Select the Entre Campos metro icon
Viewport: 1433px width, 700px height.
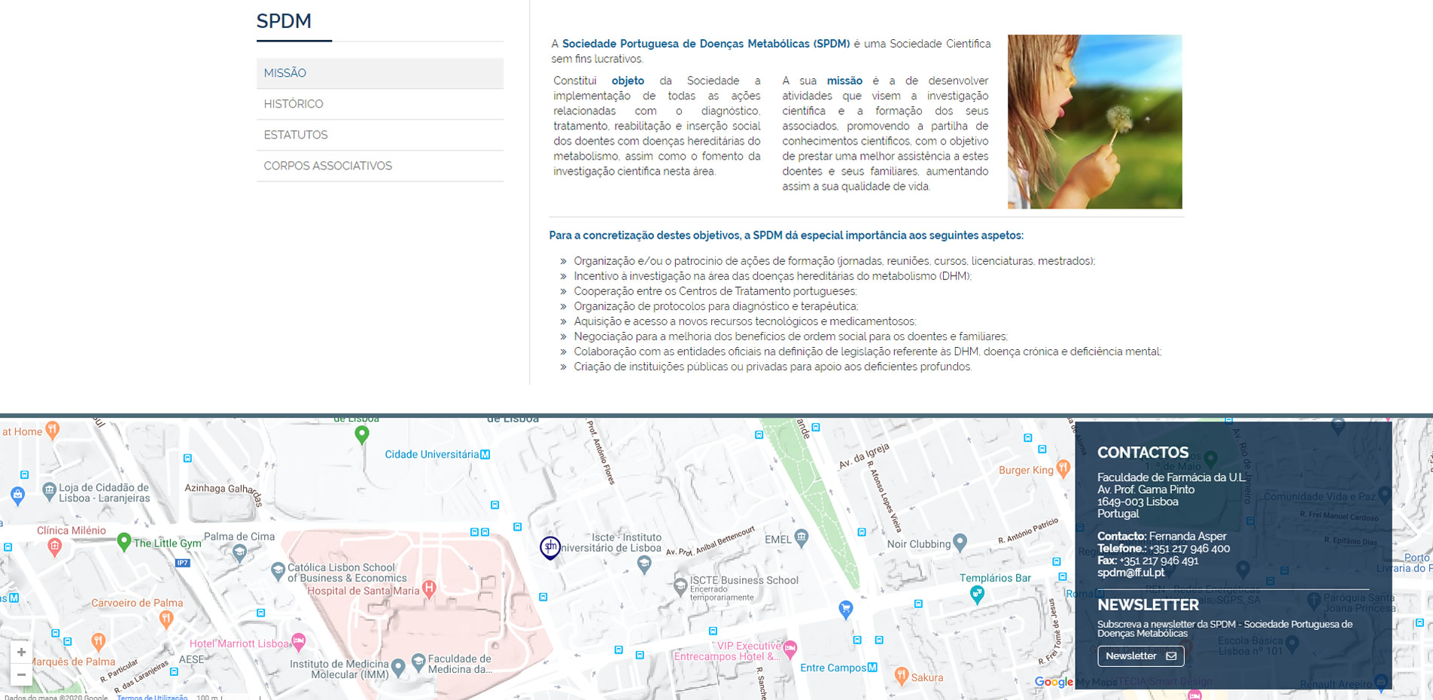872,668
